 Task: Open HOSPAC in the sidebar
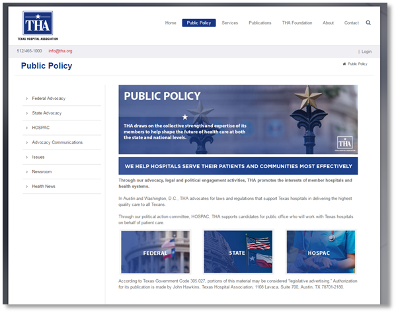41,128
